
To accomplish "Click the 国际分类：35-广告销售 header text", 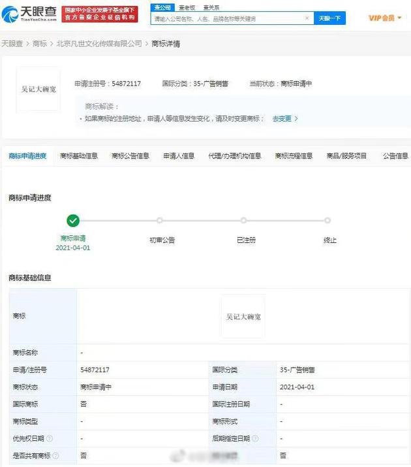I will [195, 84].
